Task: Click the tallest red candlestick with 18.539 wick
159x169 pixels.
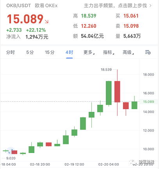Action: [117, 92]
